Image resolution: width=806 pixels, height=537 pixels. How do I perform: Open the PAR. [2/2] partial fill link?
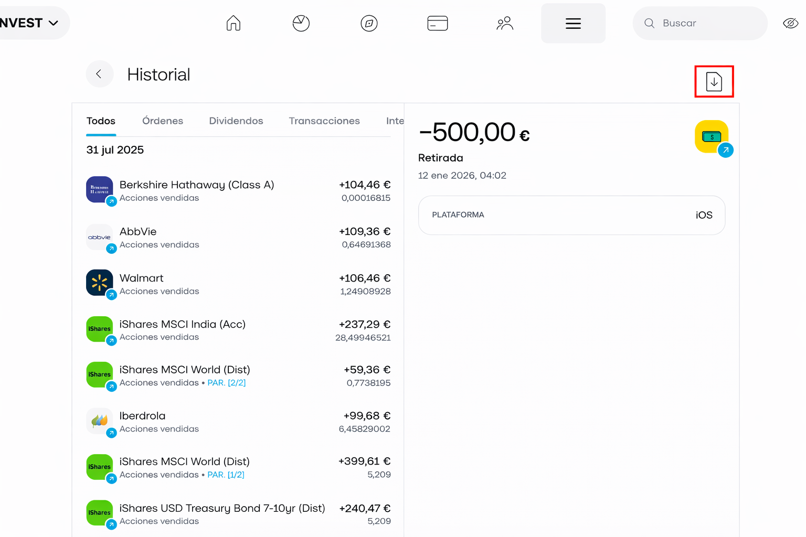[x=226, y=383]
